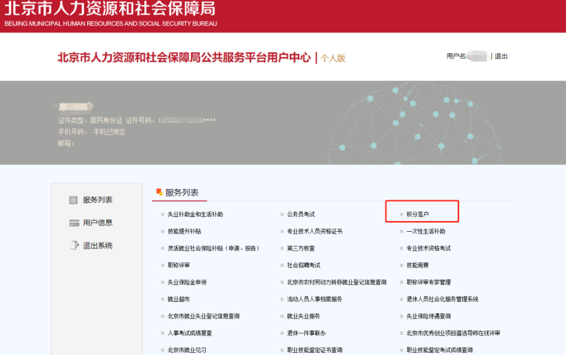Open the 失业保险金申领 service
Screen dimensions: 566x355
187,282
